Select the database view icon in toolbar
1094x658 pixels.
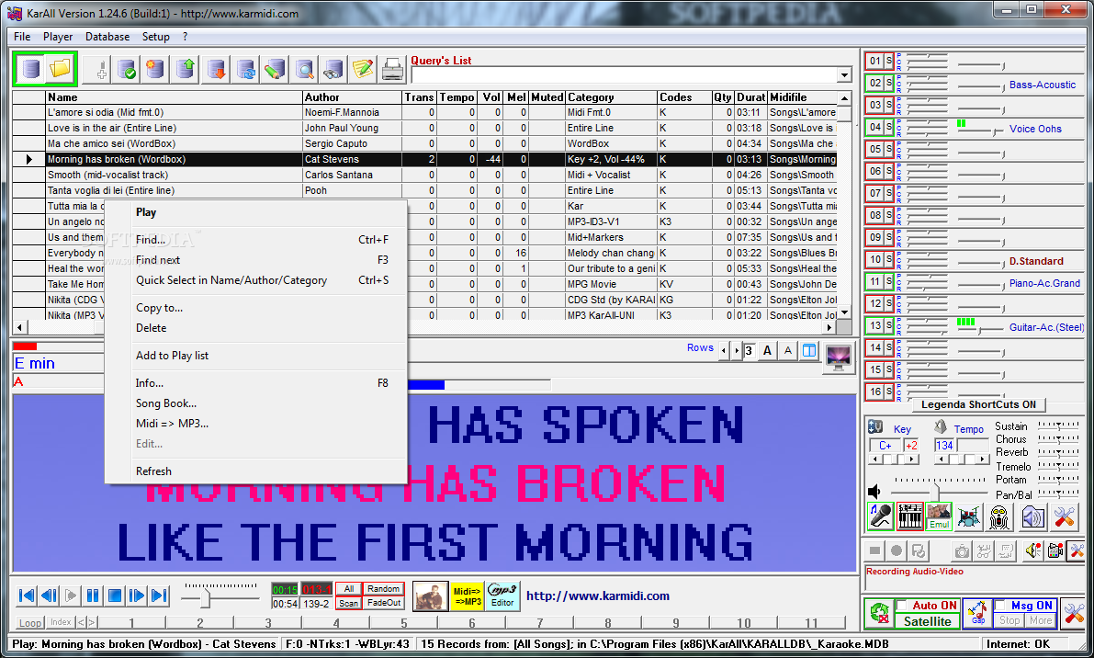[x=30, y=68]
